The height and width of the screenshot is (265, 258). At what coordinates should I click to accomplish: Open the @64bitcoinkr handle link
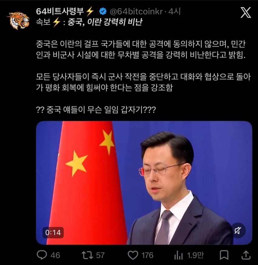click(136, 11)
